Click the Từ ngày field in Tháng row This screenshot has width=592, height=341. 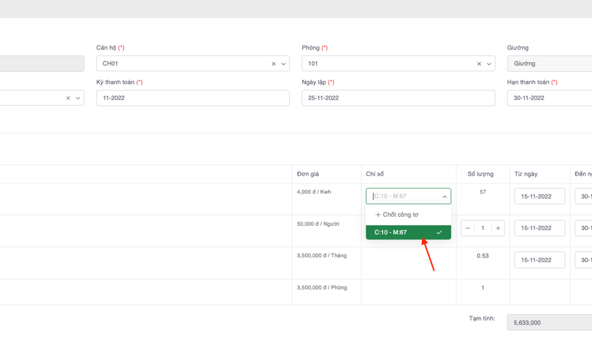(539, 260)
